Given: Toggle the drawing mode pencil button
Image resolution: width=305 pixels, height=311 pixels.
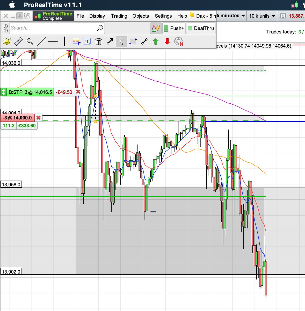Looking at the screenshot, I should tap(155, 28).
